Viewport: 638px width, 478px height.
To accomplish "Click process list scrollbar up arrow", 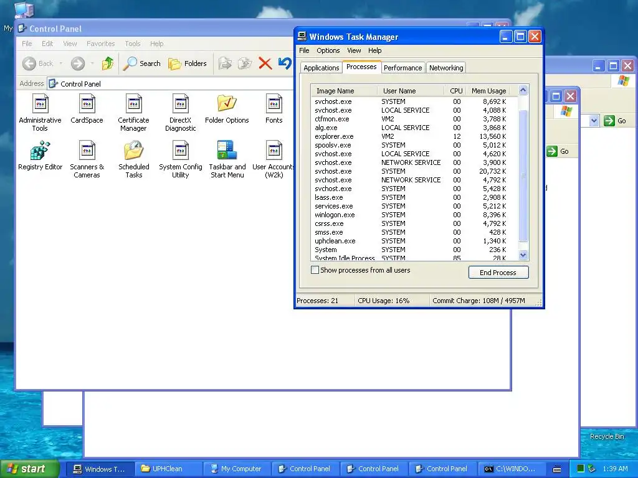I will click(523, 90).
